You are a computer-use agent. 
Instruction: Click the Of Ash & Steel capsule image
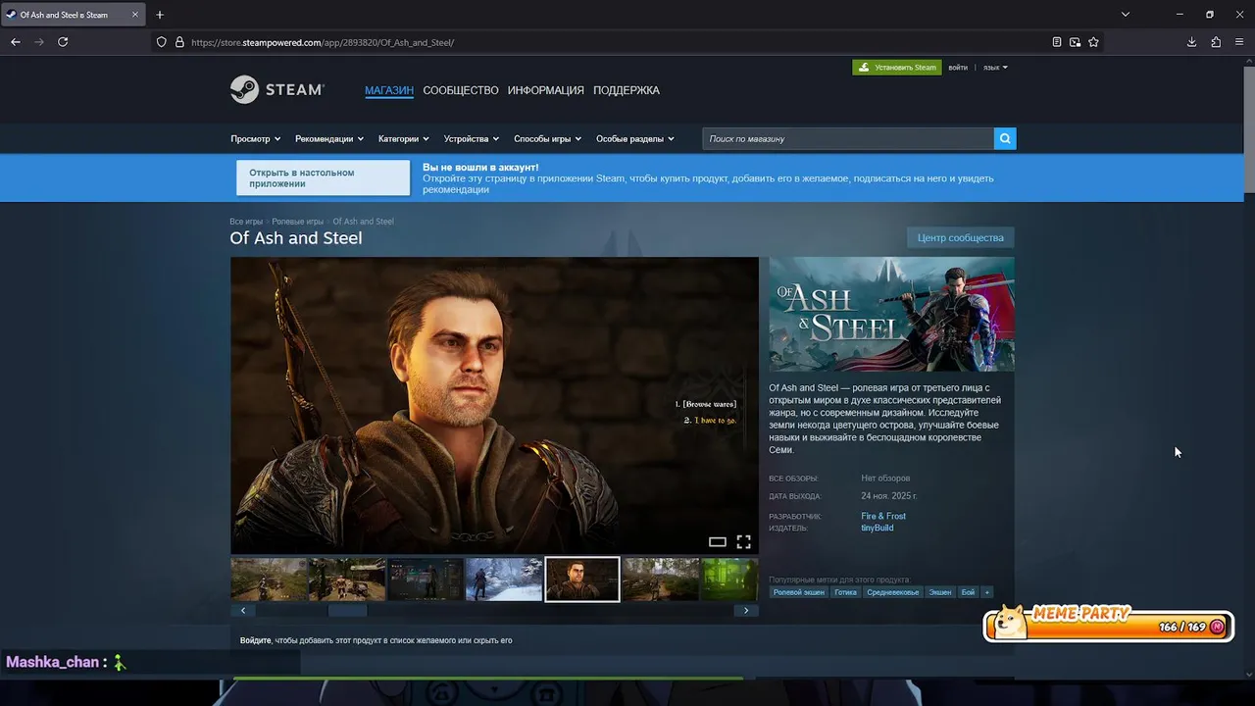[x=891, y=314]
